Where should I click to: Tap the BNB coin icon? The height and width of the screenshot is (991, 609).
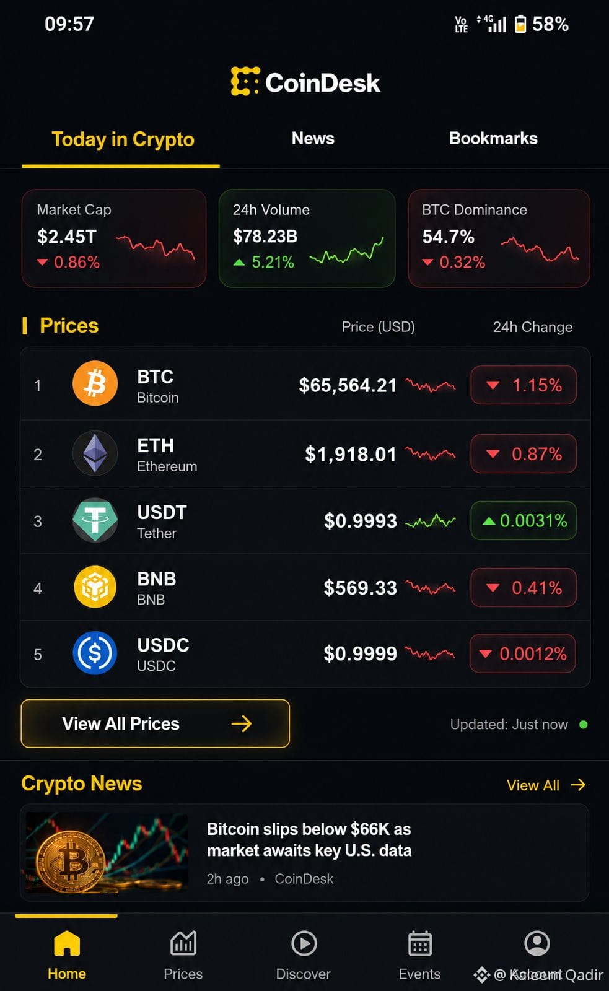[95, 587]
